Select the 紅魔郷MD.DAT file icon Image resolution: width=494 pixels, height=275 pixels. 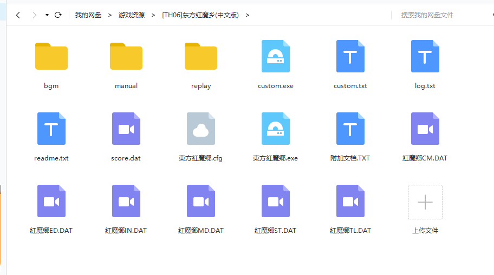(x=200, y=201)
